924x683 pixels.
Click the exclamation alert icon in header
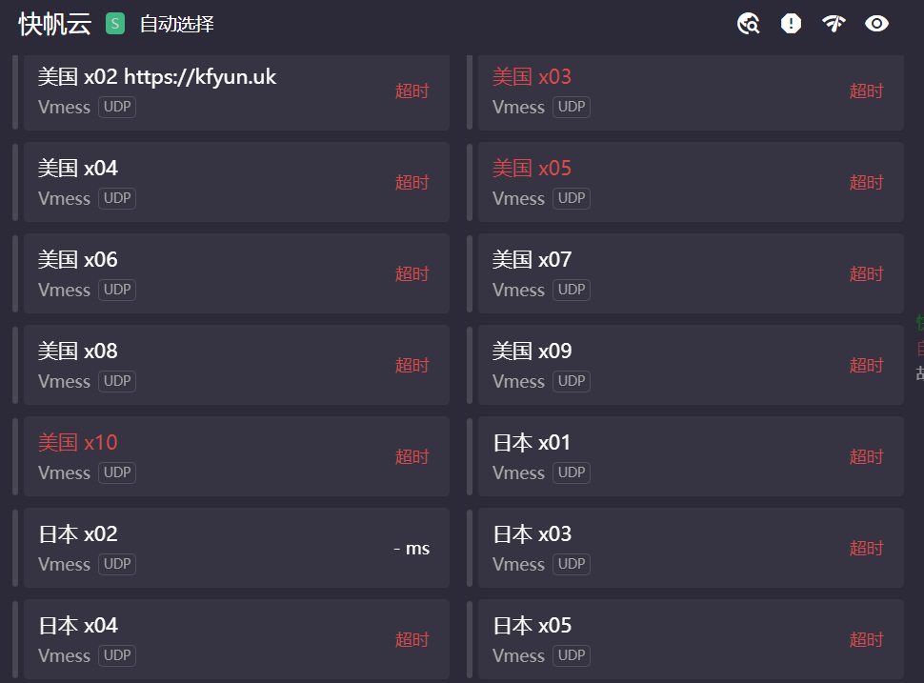(x=791, y=24)
